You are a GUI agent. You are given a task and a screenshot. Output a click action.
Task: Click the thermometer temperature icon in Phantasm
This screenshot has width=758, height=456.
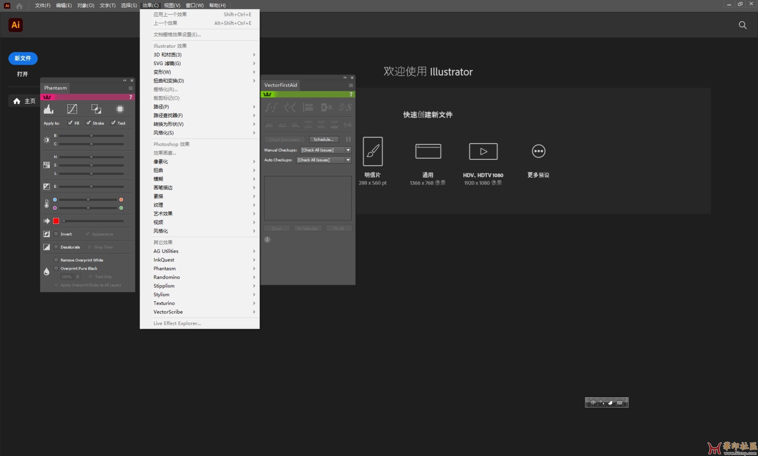coord(47,204)
